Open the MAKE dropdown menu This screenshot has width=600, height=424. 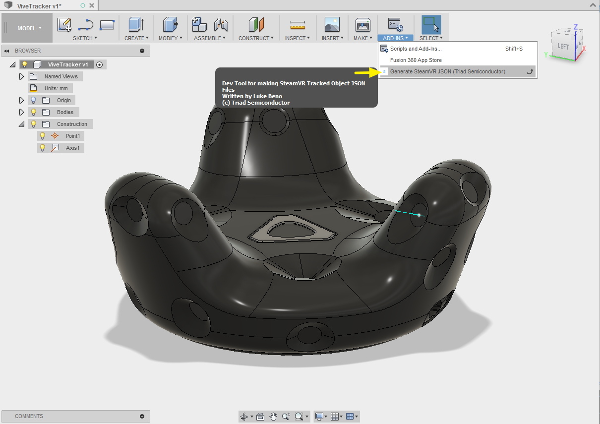pyautogui.click(x=363, y=38)
